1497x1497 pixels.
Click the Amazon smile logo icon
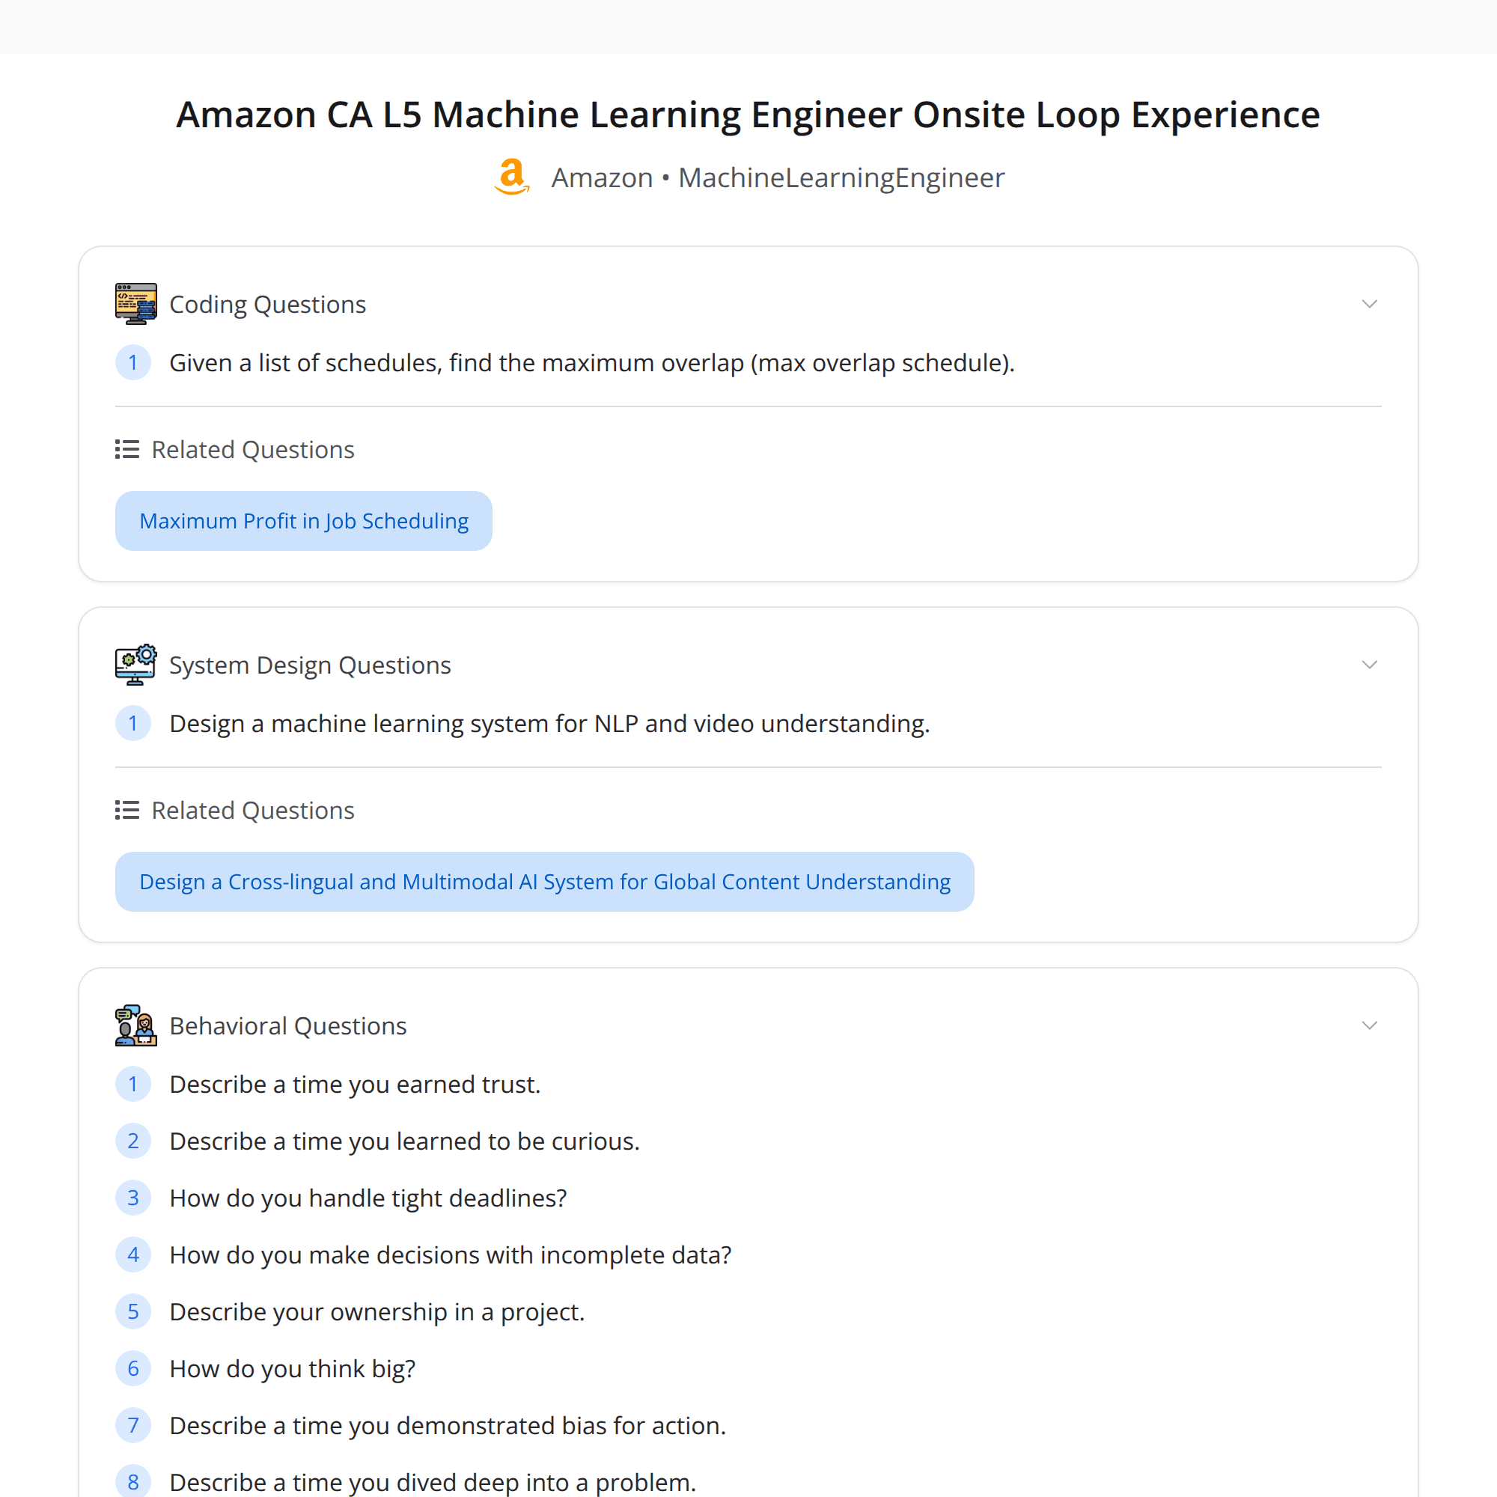(x=511, y=177)
